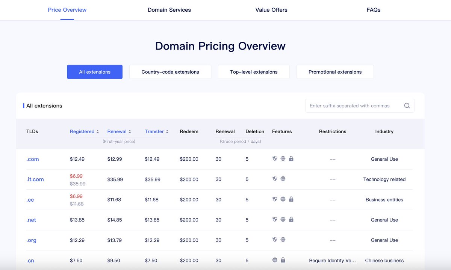This screenshot has width=451, height=270.
Task: Click $12.99 renewal price for .com
Action: tap(115, 159)
